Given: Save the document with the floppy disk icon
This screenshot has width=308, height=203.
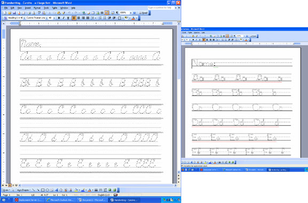Looking at the screenshot, I should (x=14, y=13).
